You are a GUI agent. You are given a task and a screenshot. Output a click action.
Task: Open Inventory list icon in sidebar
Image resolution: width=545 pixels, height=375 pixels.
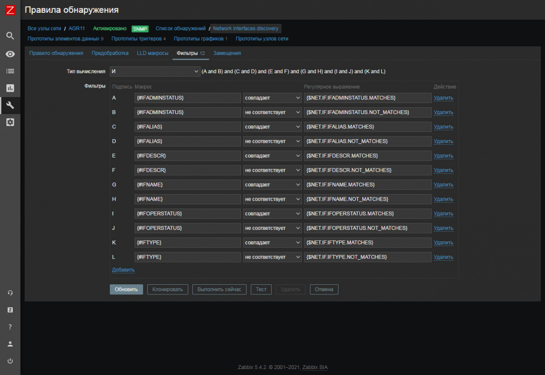[10, 71]
